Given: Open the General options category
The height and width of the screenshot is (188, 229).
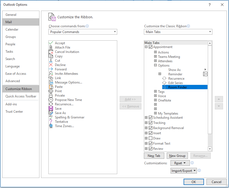Looking at the screenshot, I should point(21,15).
